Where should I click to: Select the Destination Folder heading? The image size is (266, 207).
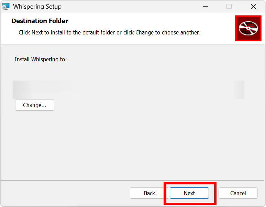(40, 21)
